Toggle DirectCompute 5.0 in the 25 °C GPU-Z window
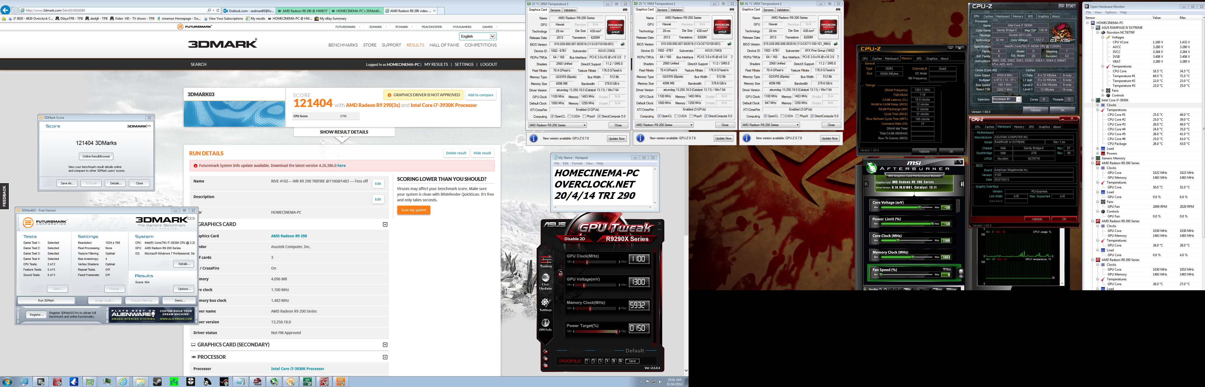Screen dimensions: 1205x387 [706, 116]
